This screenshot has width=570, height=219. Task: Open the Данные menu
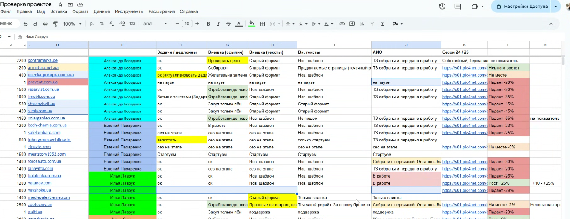click(102, 11)
